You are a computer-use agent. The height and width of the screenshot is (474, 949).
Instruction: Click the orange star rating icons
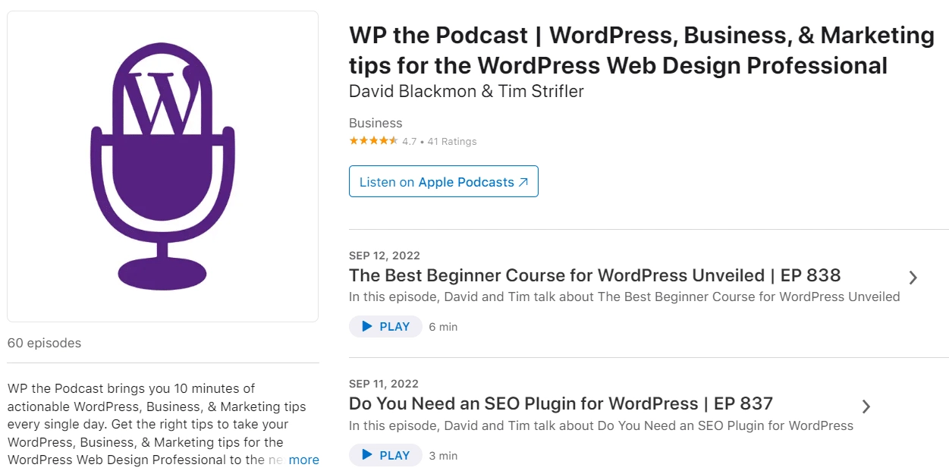pyautogui.click(x=372, y=140)
